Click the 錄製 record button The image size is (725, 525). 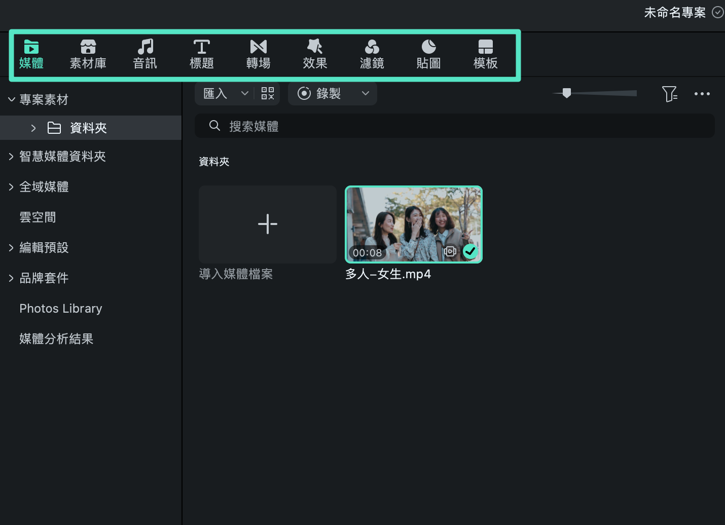tap(319, 93)
